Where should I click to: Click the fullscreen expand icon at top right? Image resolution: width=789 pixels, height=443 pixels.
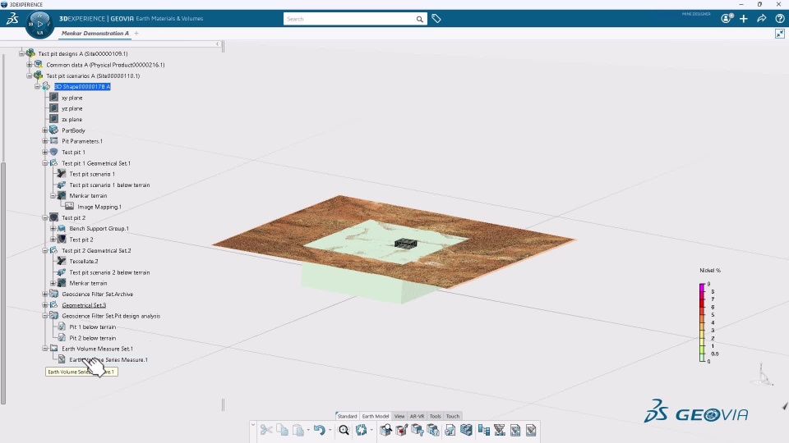point(779,34)
